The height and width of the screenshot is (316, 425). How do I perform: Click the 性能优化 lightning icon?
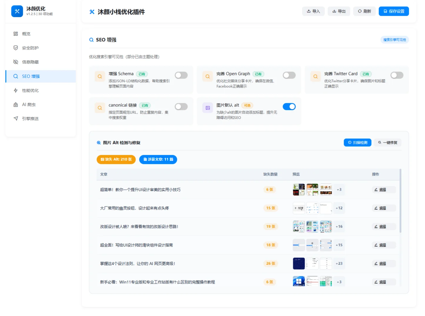coord(16,90)
